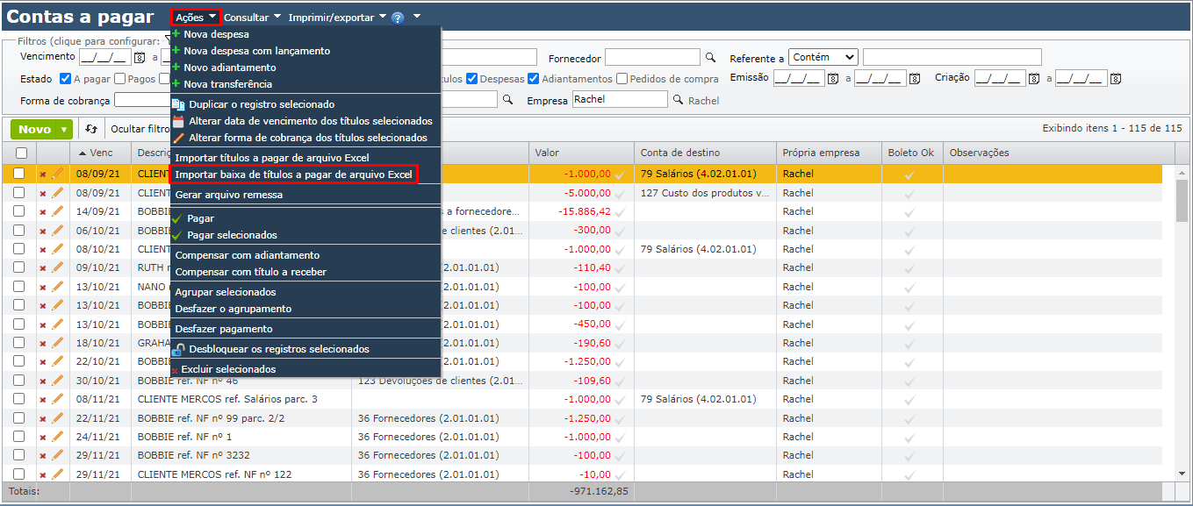Open the help question-mark icon
The width and height of the screenshot is (1193, 506).
coord(398,18)
